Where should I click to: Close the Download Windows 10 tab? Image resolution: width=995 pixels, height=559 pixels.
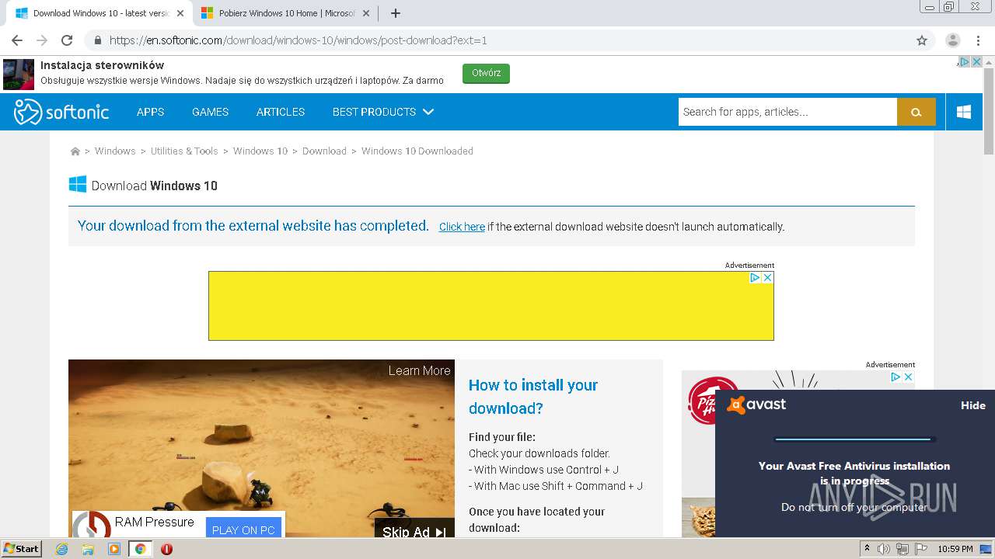(x=180, y=13)
